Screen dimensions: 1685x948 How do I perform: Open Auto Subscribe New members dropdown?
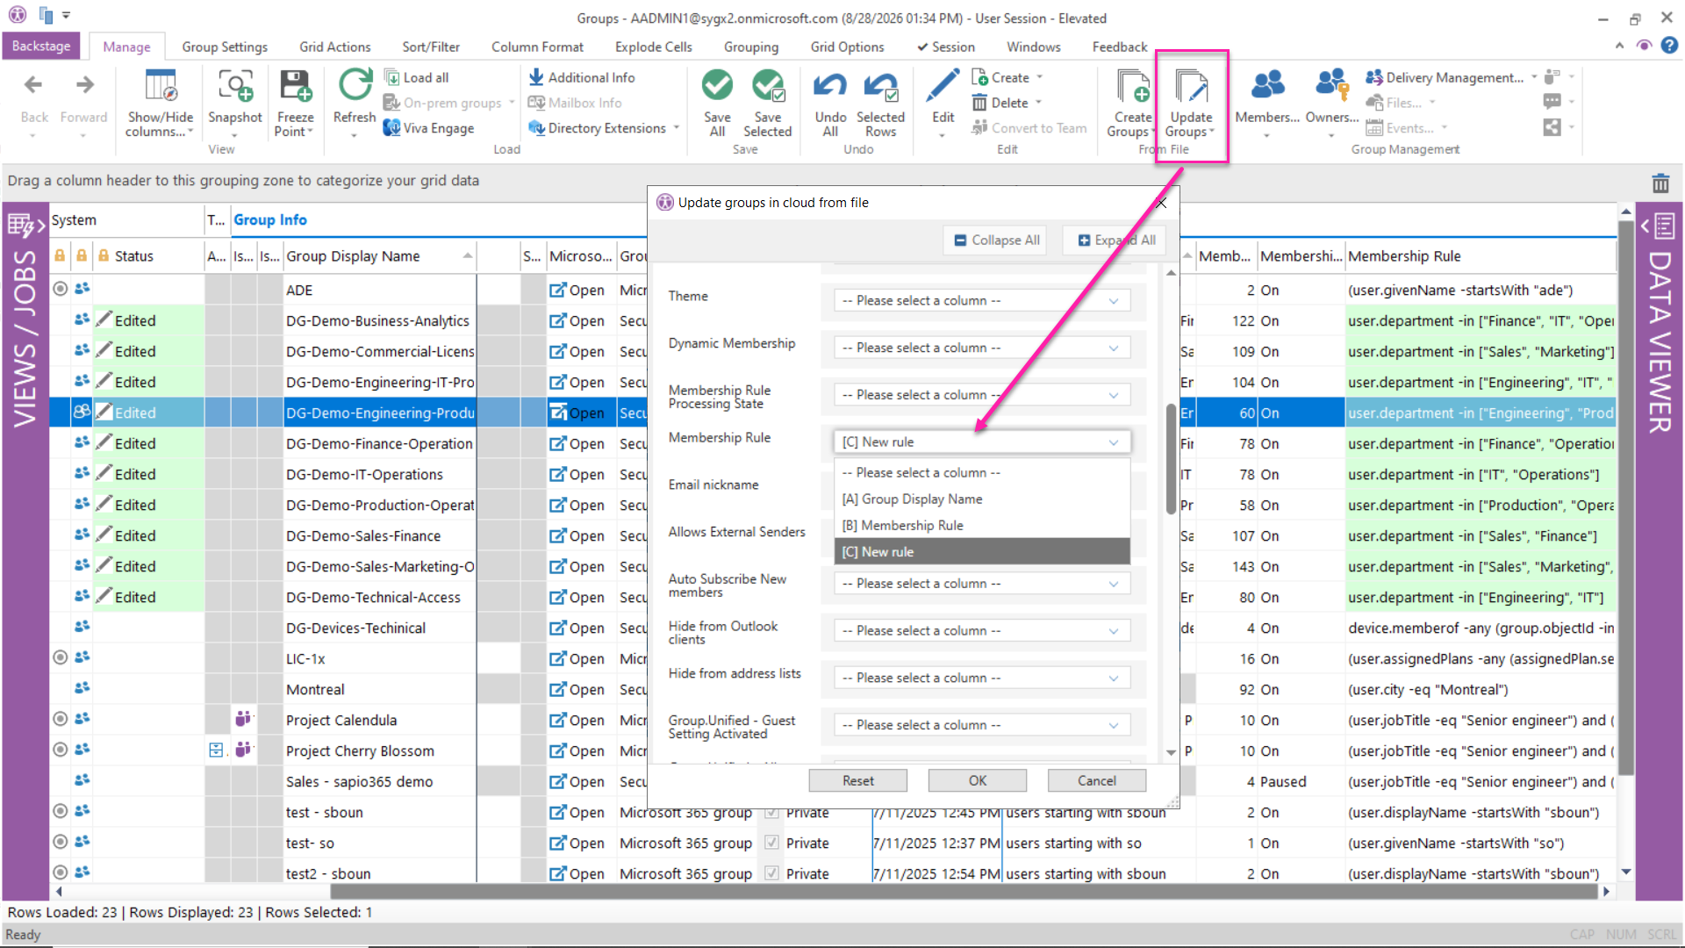[981, 584]
